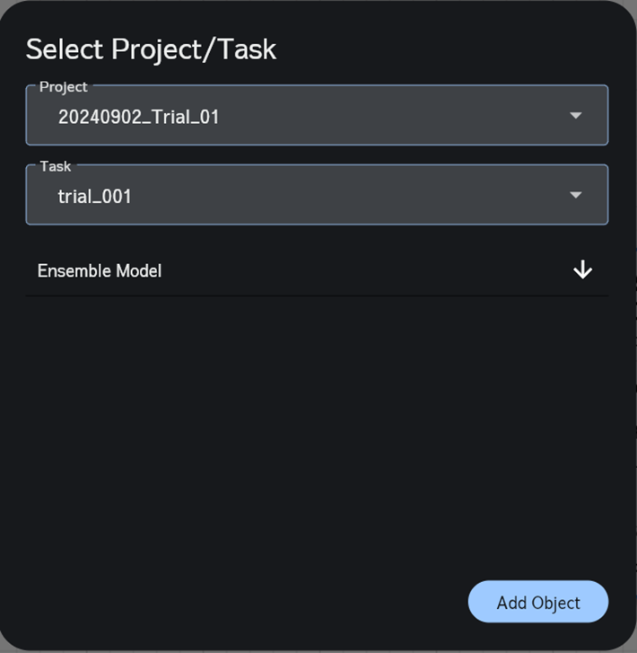The height and width of the screenshot is (653, 637).
Task: Open the Task combo box
Action: [x=316, y=195]
